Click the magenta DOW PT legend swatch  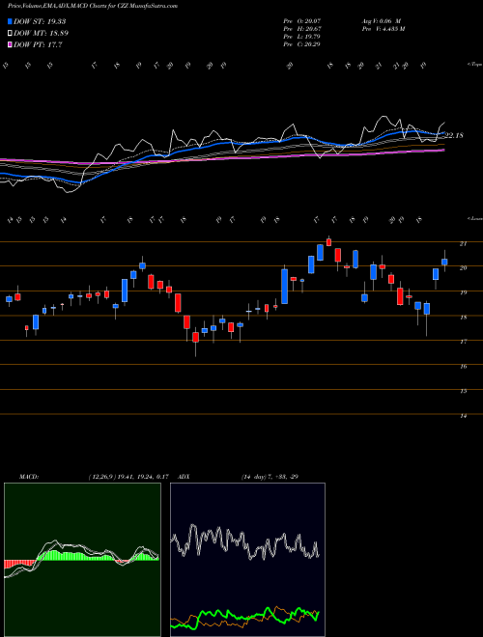[x=10, y=45]
